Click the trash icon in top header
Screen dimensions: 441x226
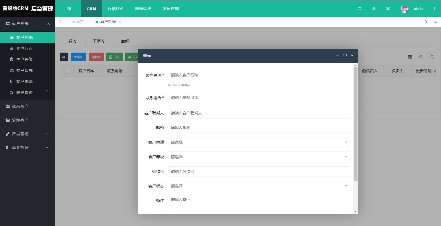(374, 9)
